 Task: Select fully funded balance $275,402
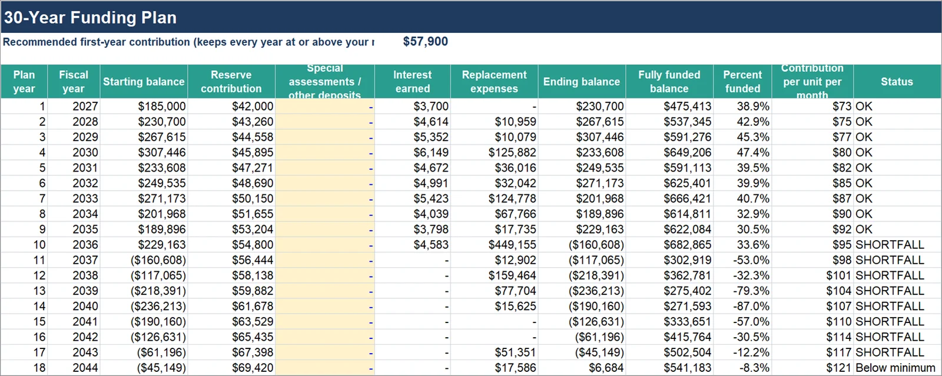669,291
